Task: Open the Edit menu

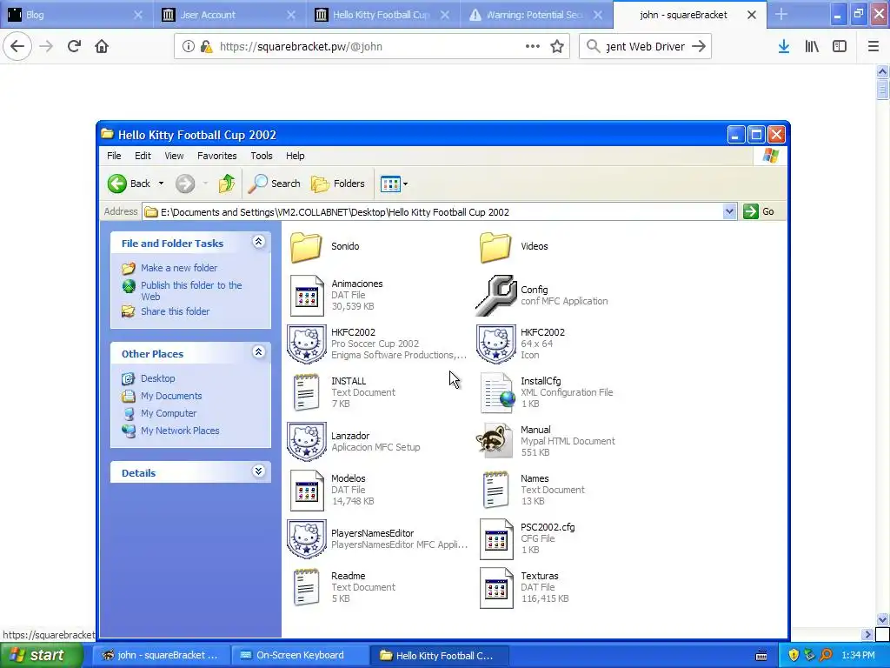Action: tap(143, 156)
